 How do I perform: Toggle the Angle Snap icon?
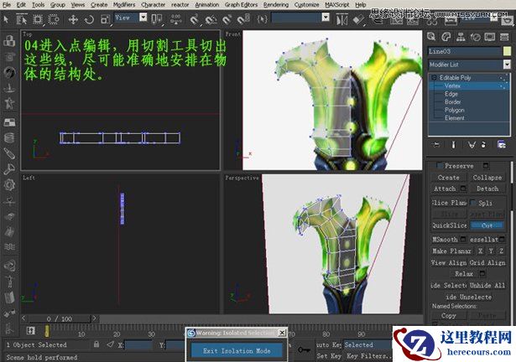[211, 20]
